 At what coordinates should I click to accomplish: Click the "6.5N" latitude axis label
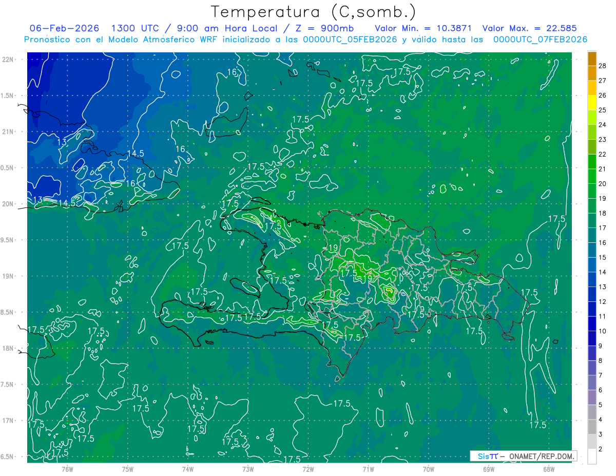tap(8, 456)
